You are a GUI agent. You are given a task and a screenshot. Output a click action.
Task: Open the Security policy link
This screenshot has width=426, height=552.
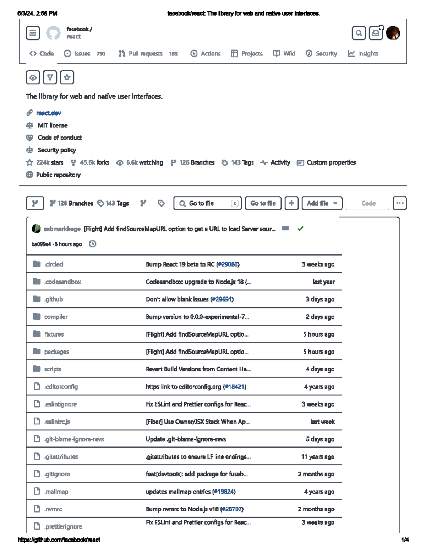pyautogui.click(x=57, y=150)
